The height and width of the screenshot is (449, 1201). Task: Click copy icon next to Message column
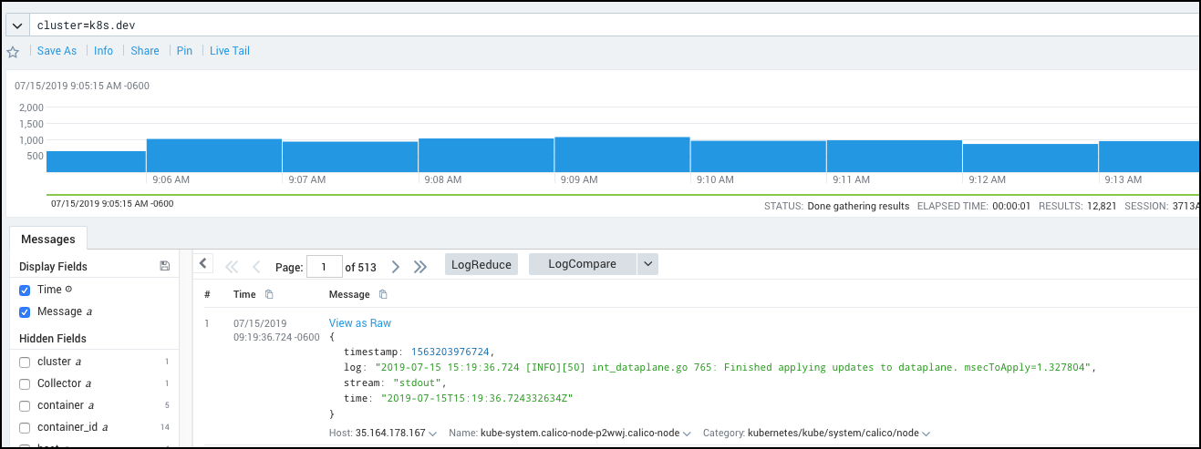(383, 294)
